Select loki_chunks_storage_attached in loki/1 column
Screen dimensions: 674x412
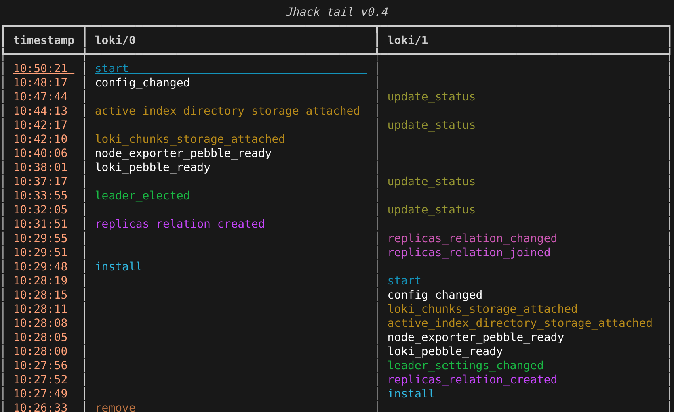click(x=482, y=309)
